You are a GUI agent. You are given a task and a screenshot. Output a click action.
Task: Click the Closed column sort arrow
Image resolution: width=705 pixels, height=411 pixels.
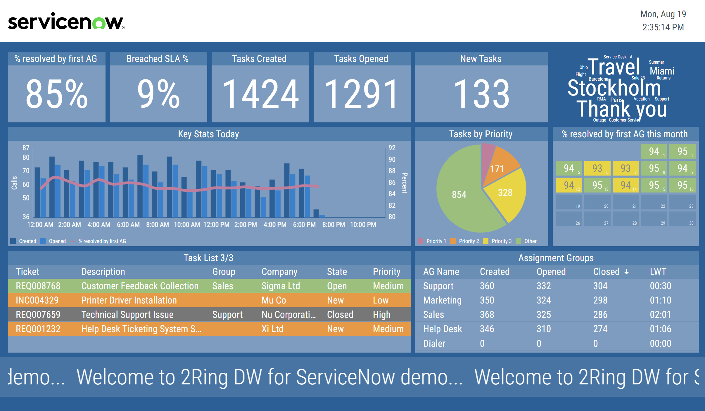[626, 272]
